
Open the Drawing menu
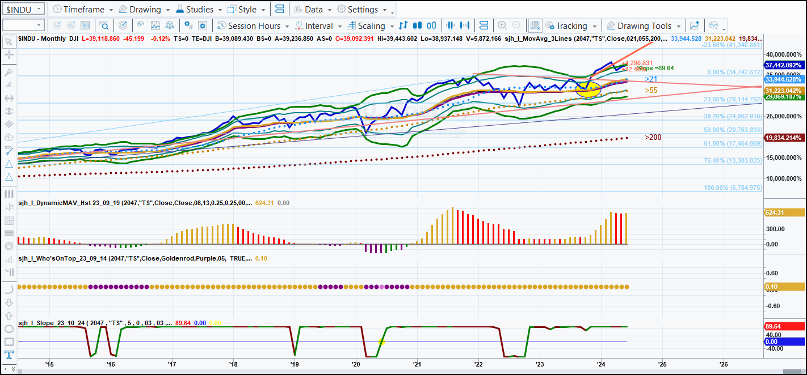144,10
